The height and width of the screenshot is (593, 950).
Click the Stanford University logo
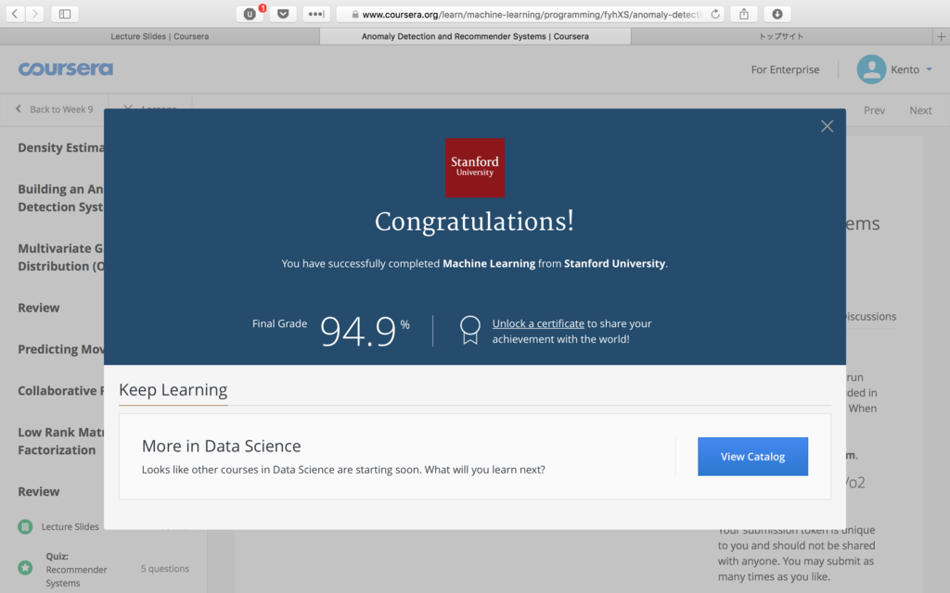click(474, 168)
